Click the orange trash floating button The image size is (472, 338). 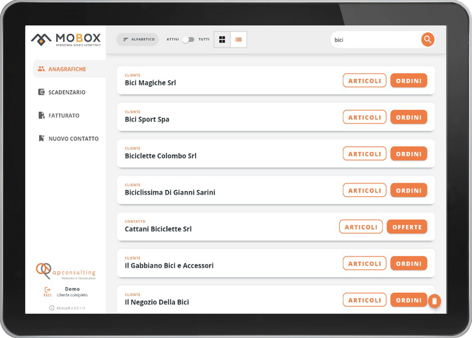tap(434, 301)
